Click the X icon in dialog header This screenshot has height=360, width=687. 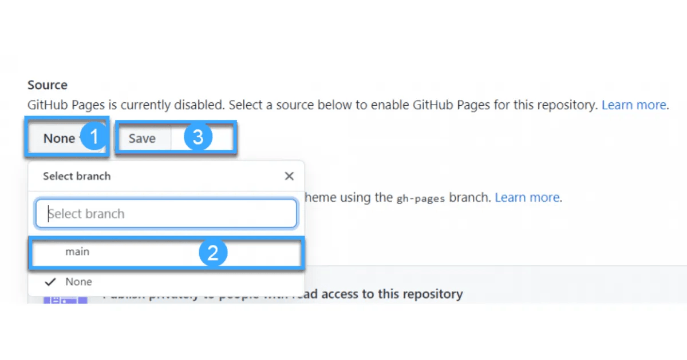(289, 176)
